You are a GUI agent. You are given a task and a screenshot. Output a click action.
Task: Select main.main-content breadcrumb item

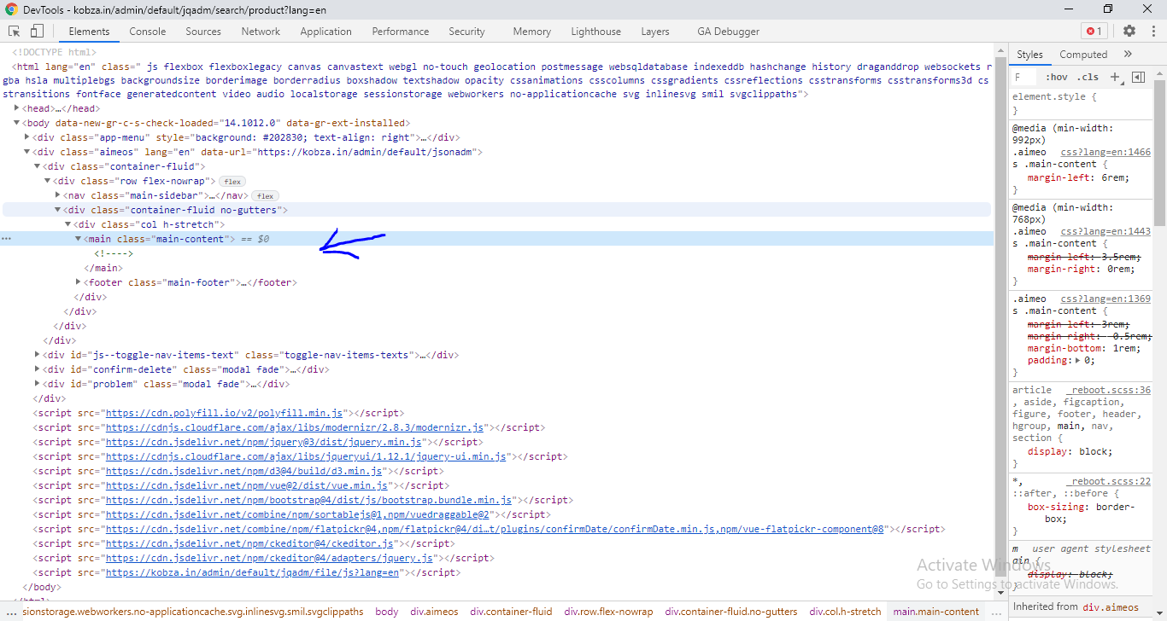(935, 612)
